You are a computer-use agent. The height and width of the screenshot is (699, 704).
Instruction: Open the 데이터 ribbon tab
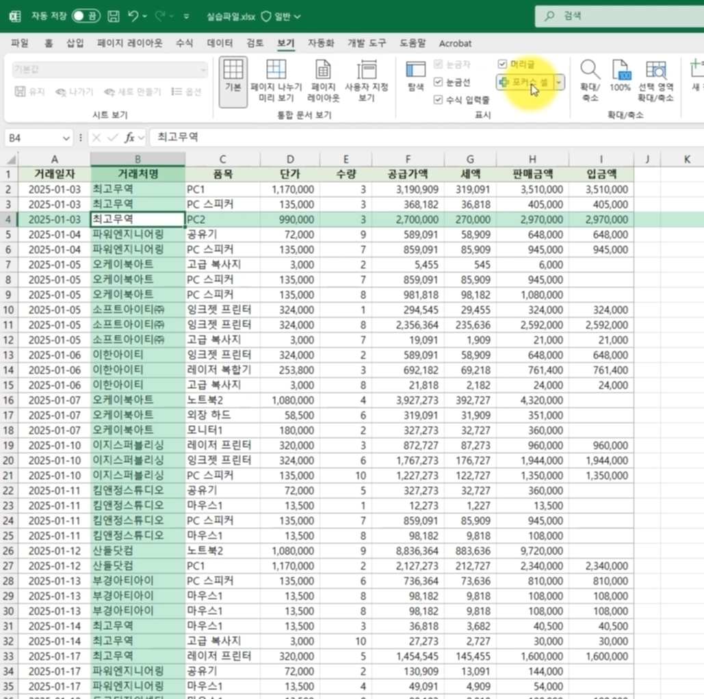[x=220, y=43]
